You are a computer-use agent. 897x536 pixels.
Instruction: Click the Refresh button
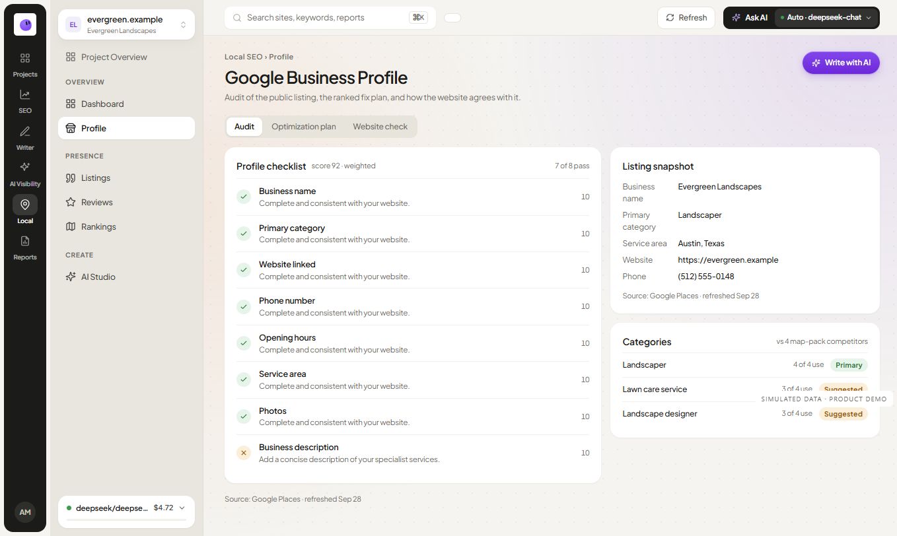[686, 18]
